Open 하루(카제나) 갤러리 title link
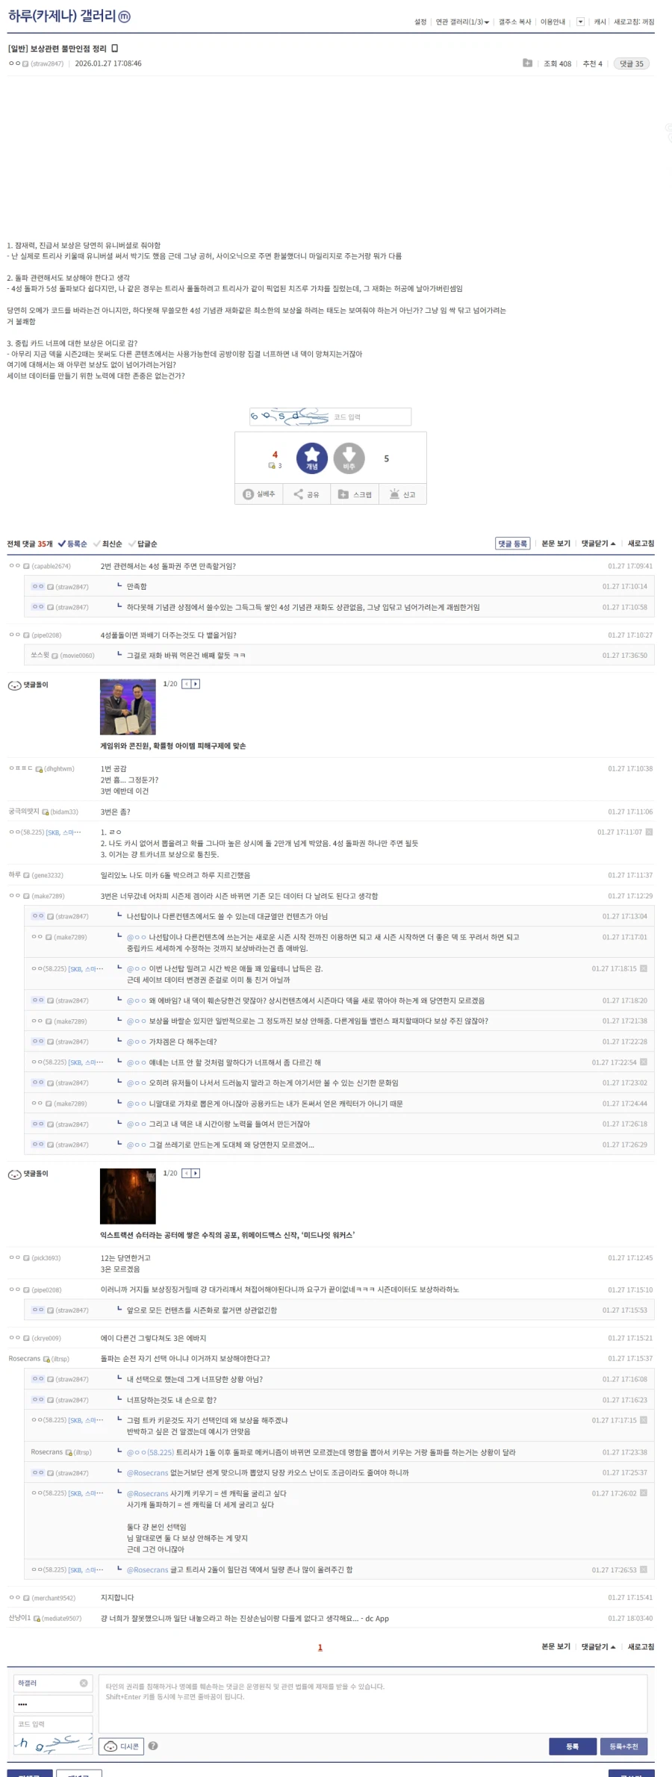Viewport: 672px width, 1777px height. [62, 16]
